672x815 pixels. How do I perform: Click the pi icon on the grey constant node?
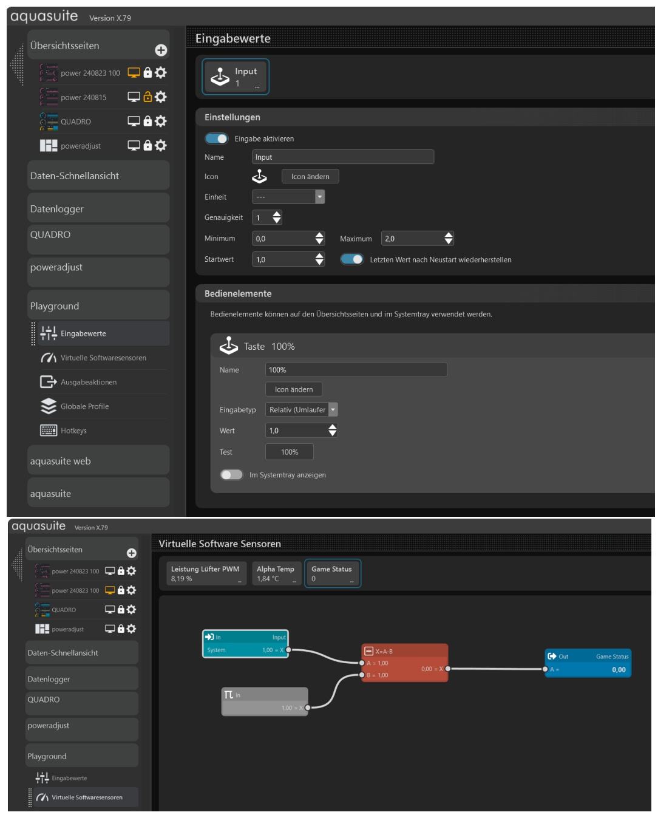tap(228, 694)
